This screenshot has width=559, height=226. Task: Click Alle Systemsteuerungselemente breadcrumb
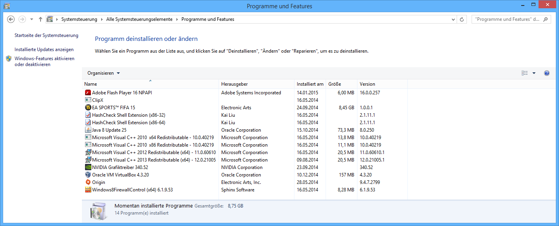click(139, 19)
